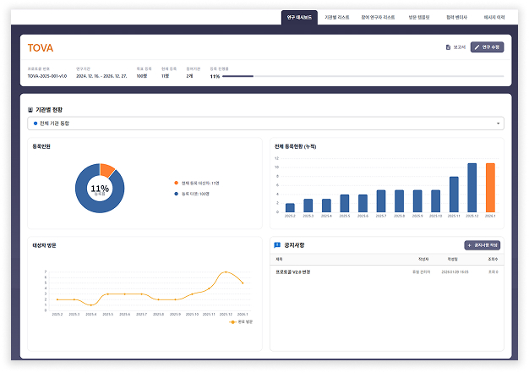Click the 제목 column header
The image size is (529, 373).
click(279, 260)
